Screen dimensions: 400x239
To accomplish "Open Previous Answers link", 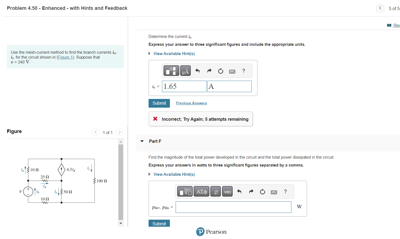I will 192,103.
